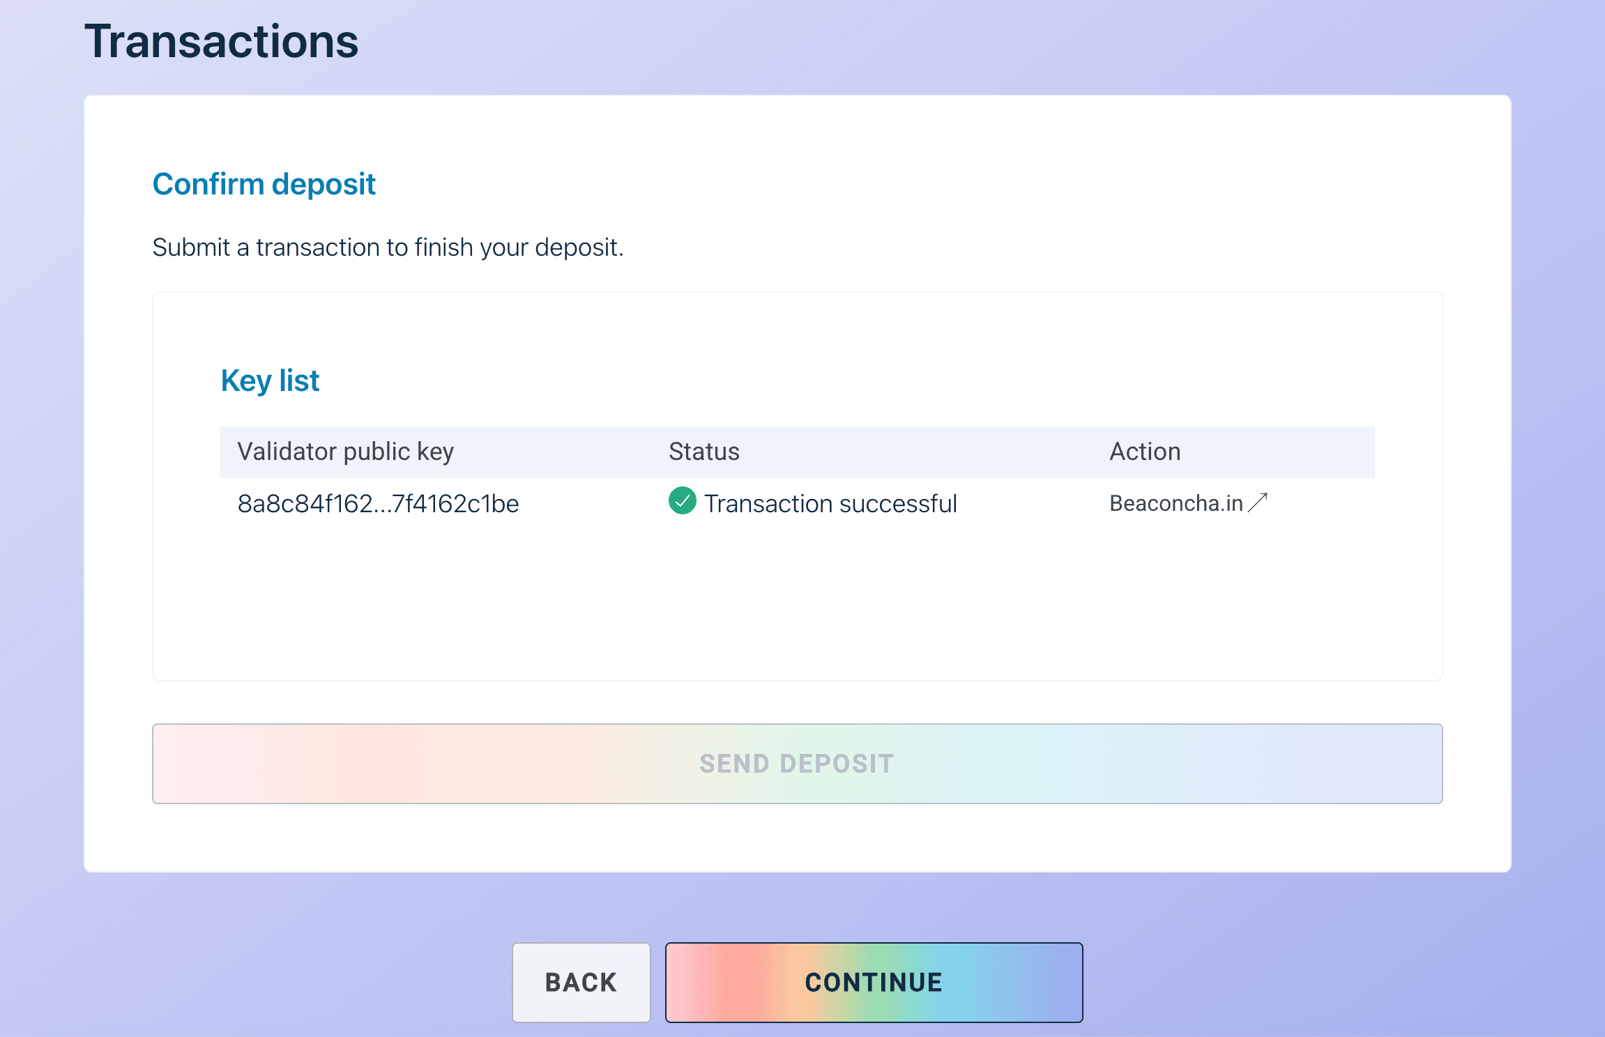Select the Transaction successful status text
Viewport: 1605px width, 1037px height.
(x=831, y=503)
